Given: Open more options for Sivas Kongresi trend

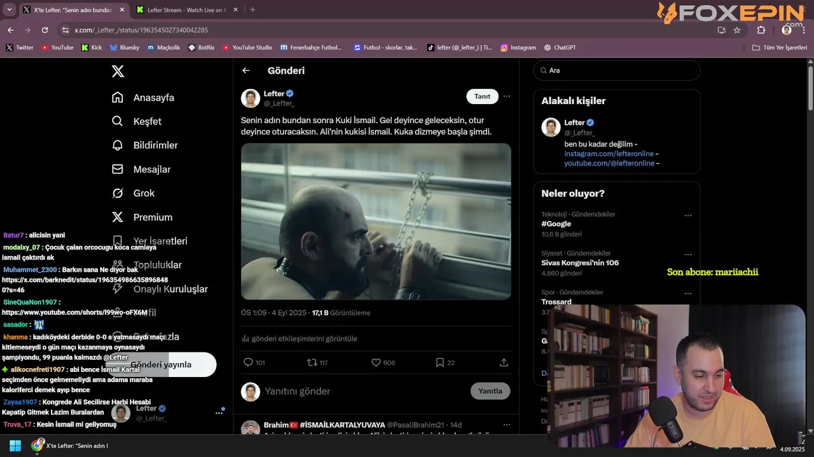Looking at the screenshot, I should 688,255.
